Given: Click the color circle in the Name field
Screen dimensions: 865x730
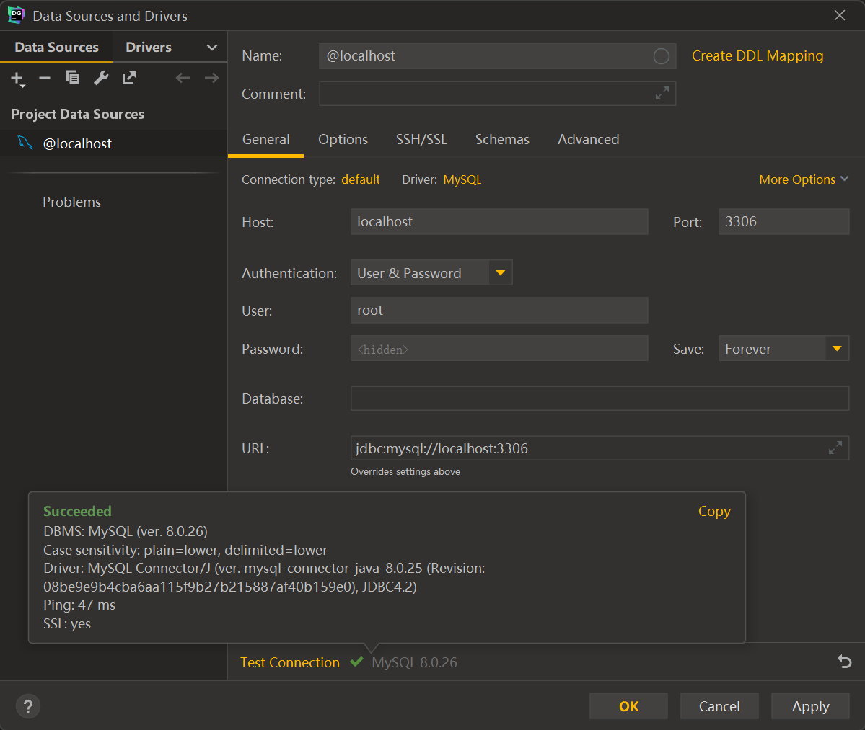Looking at the screenshot, I should coord(661,56).
